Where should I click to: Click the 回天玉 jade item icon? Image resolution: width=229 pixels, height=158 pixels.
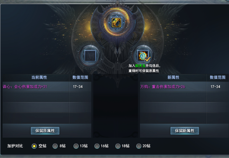click(143, 56)
